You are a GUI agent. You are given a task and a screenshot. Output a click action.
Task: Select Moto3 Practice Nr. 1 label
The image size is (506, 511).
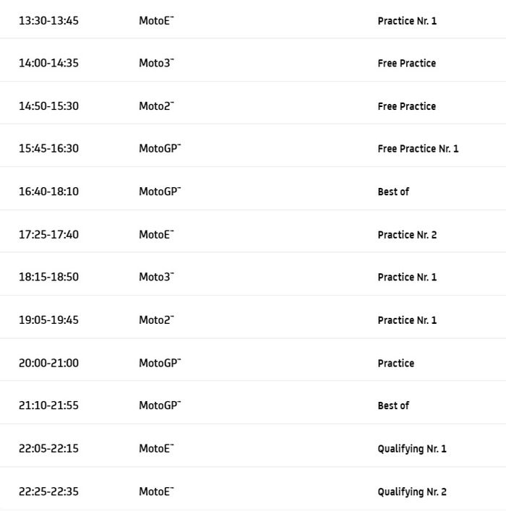(x=407, y=278)
